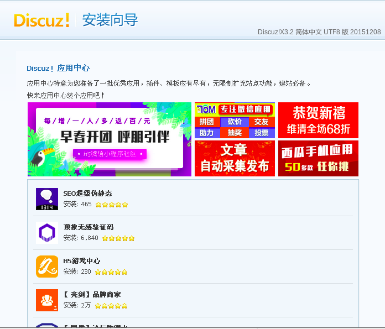The height and width of the screenshot is (329, 385).
Task: Click the sentence beginning 应用中心特意为您准备了
Action: tap(169, 83)
